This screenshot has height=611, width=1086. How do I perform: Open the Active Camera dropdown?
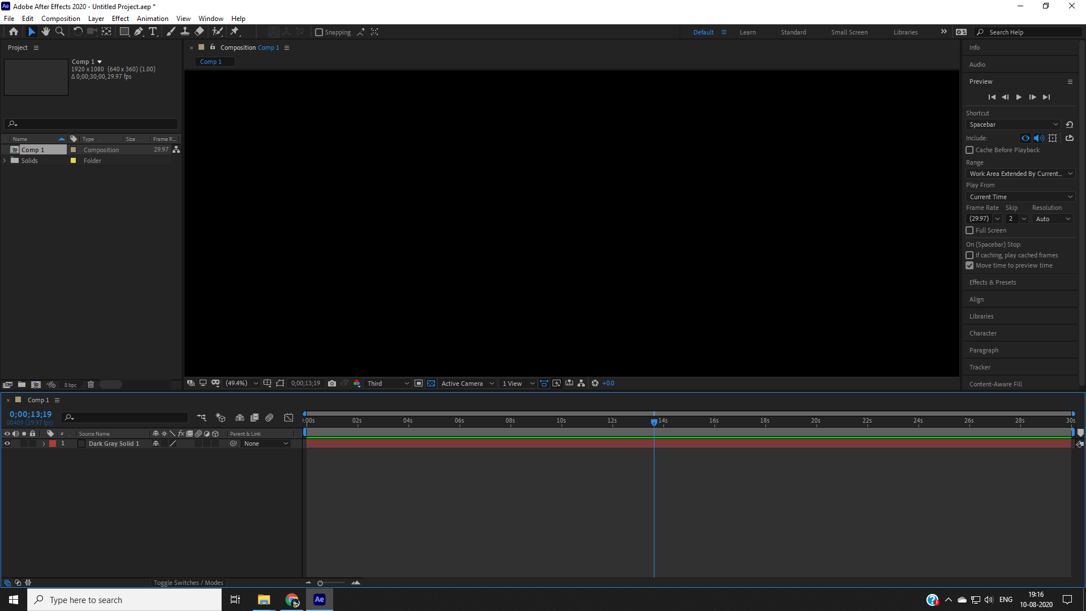[466, 383]
